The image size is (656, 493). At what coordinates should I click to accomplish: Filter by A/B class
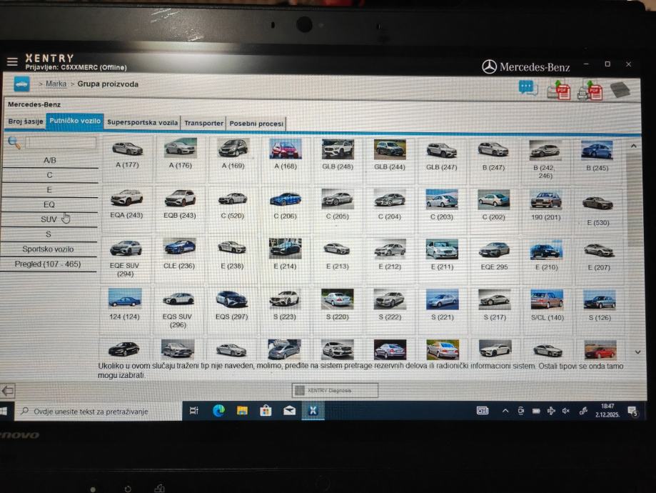[x=50, y=161]
